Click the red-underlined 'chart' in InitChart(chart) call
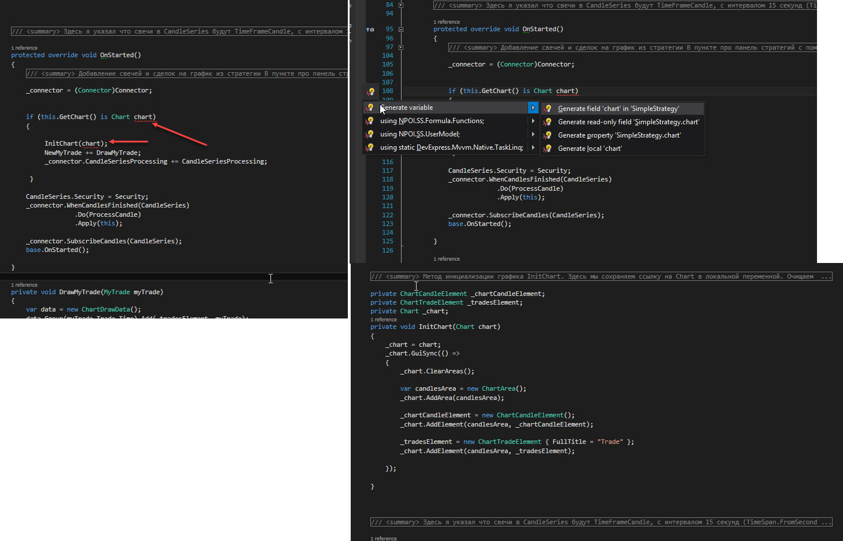The width and height of the screenshot is (843, 541). (x=91, y=143)
